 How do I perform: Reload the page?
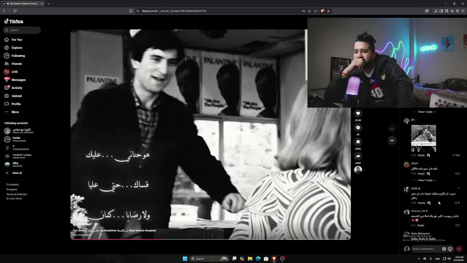coord(15,11)
